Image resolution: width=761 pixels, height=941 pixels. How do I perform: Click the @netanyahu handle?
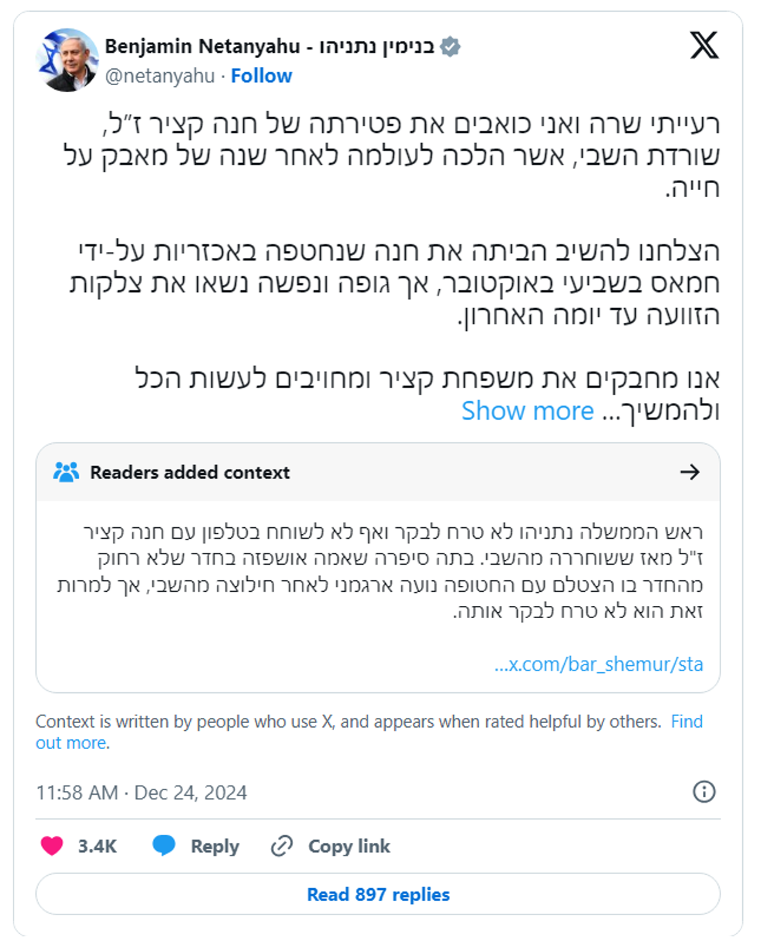(x=159, y=76)
